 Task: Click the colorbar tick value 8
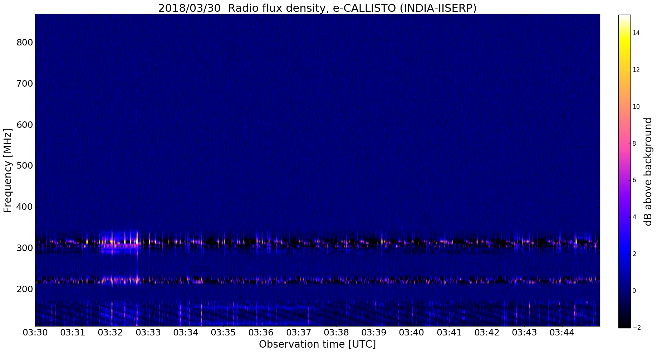pyautogui.click(x=634, y=144)
